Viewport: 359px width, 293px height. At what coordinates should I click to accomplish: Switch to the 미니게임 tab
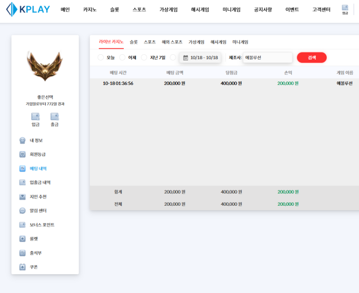tap(240, 42)
